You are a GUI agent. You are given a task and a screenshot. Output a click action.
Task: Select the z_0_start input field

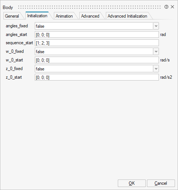[x=97, y=77]
